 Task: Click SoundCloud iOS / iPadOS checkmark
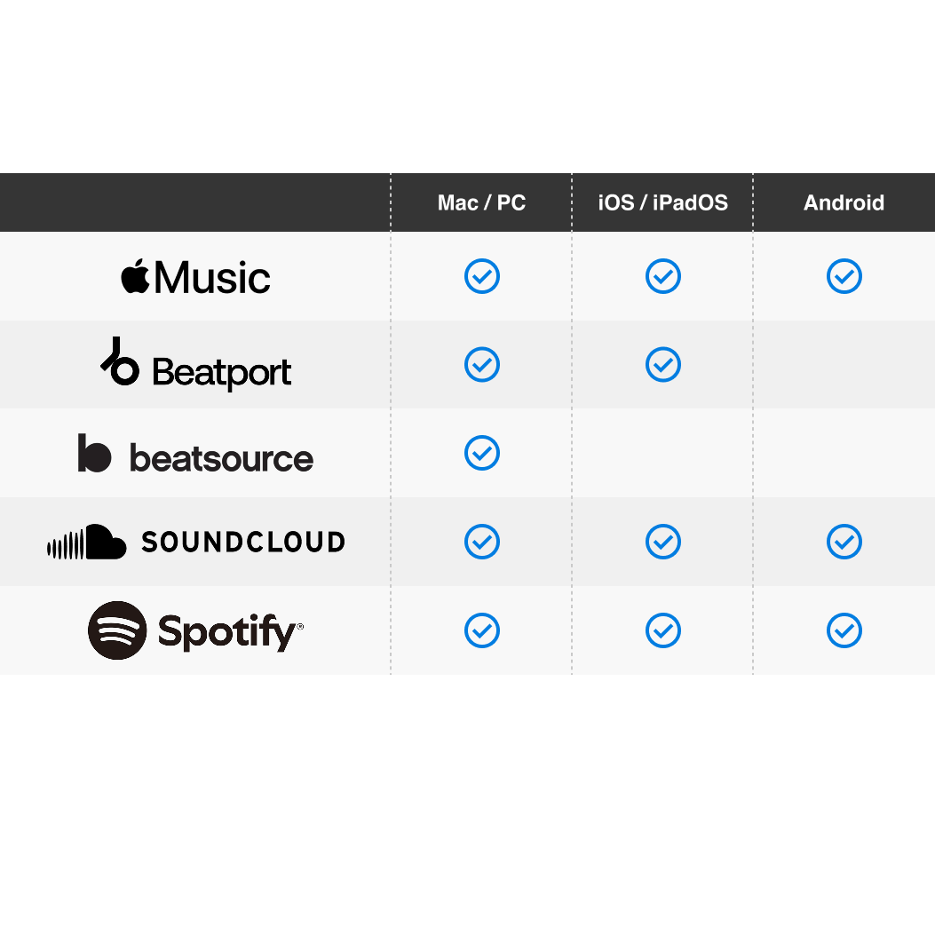coord(663,542)
